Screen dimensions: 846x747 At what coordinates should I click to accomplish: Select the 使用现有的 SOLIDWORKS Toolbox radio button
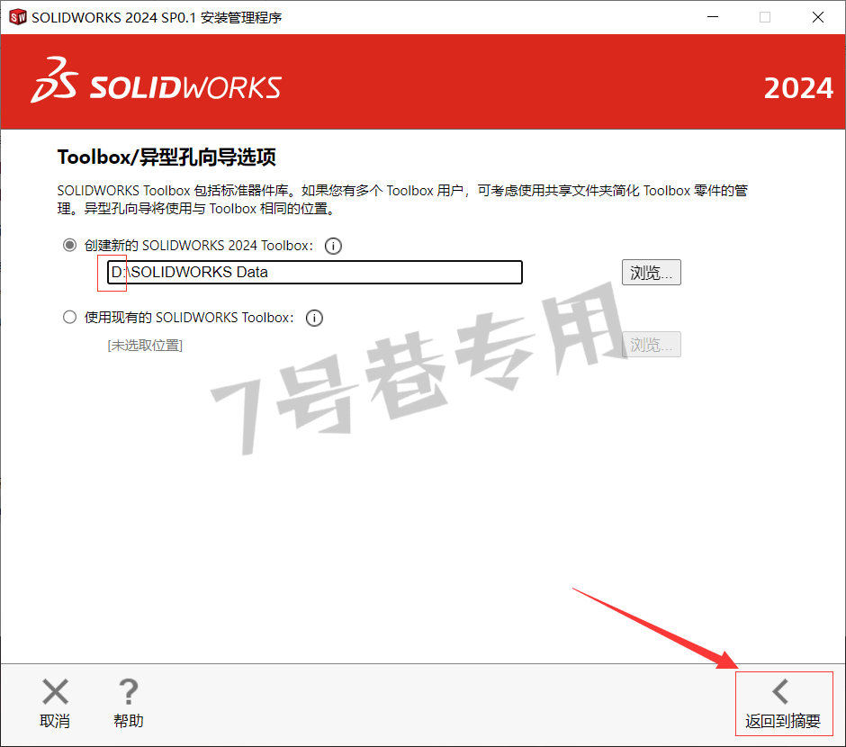click(69, 317)
